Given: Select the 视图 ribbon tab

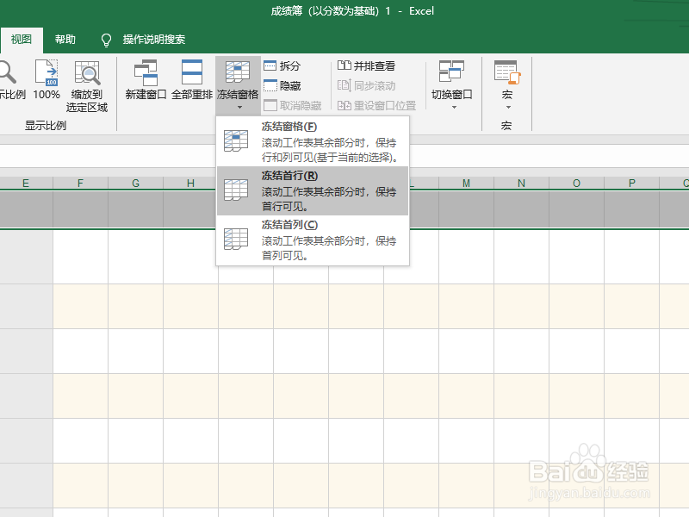Looking at the screenshot, I should pos(21,39).
